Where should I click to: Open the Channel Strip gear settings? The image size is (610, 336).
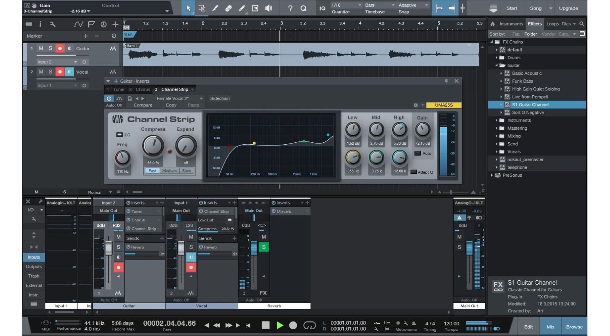point(416,105)
